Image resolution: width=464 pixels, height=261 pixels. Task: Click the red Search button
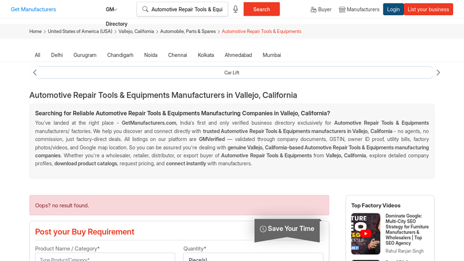point(262,9)
